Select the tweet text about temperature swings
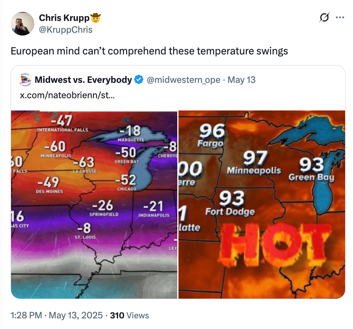The width and height of the screenshot is (353, 329). pos(150,51)
